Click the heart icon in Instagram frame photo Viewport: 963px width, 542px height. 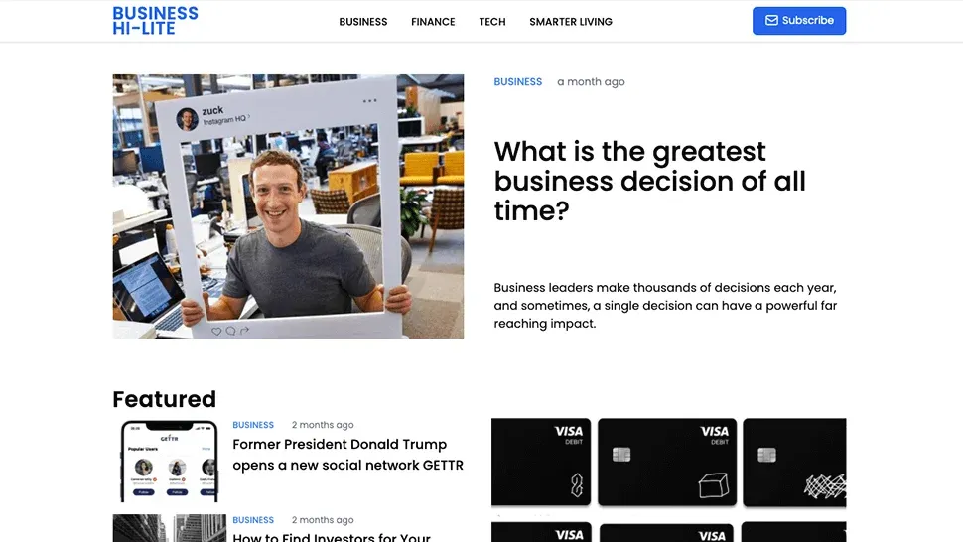click(216, 331)
